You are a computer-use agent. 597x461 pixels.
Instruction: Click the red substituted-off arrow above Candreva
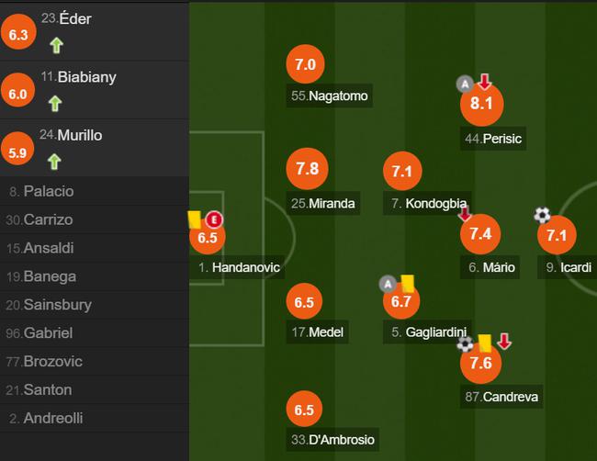click(x=504, y=342)
